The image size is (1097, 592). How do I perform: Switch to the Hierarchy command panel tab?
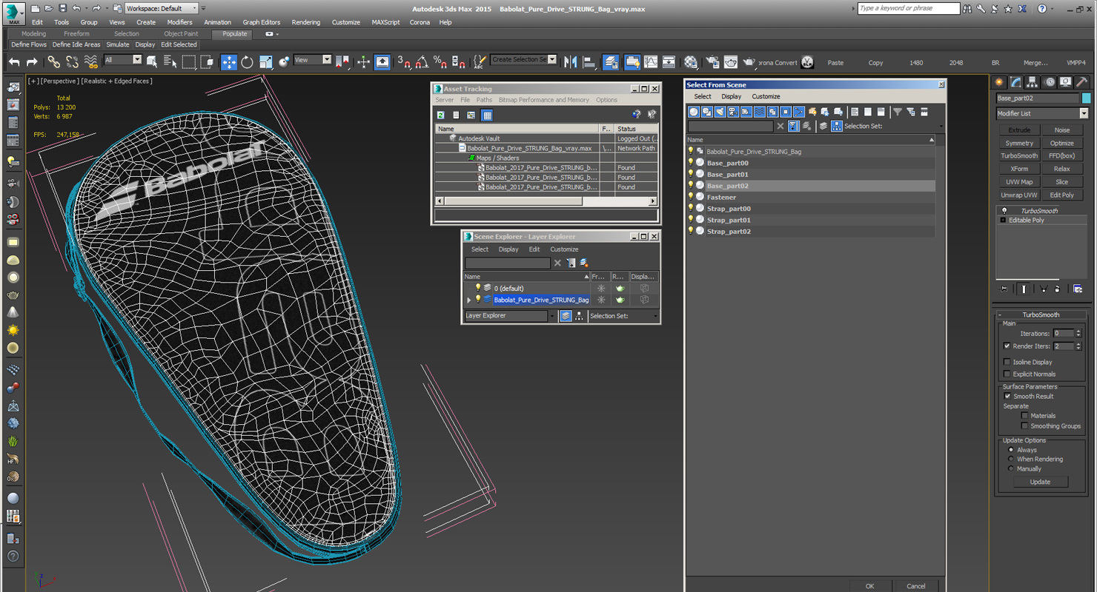pyautogui.click(x=1033, y=82)
